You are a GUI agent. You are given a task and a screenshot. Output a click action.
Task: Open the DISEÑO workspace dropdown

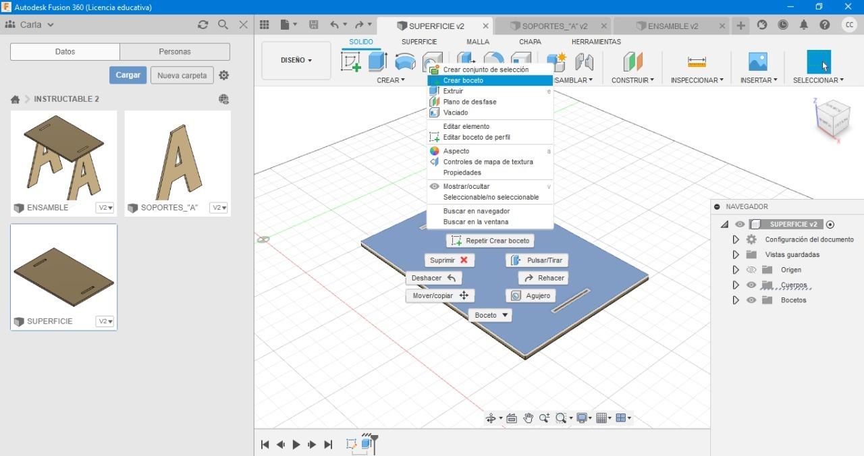tap(296, 60)
